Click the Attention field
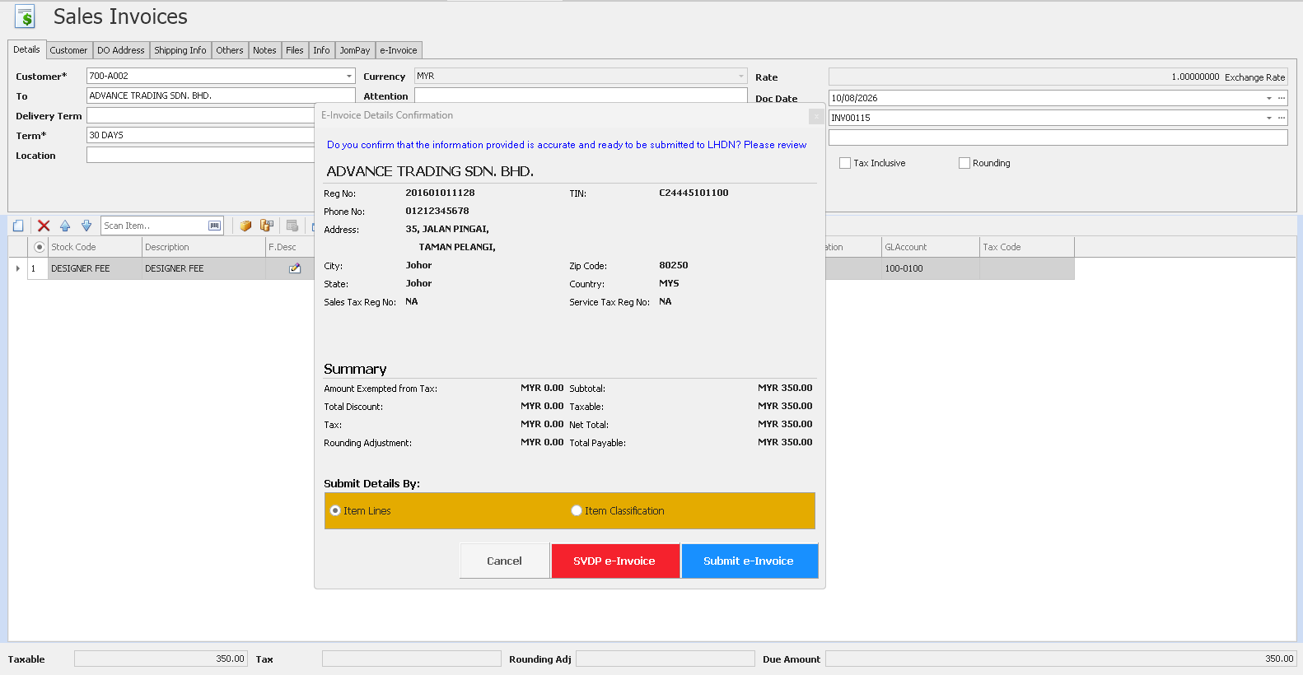The width and height of the screenshot is (1303, 675). click(581, 95)
